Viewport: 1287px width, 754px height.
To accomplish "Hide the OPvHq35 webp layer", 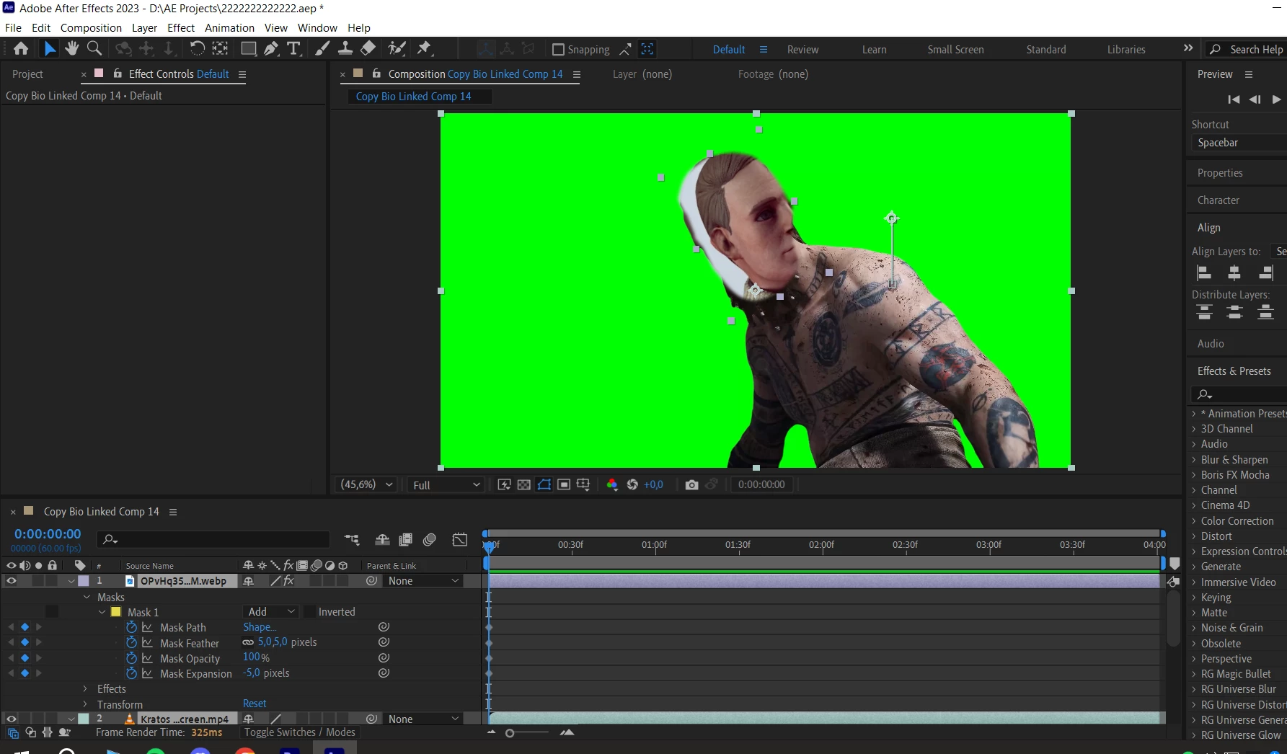I will [x=11, y=580].
